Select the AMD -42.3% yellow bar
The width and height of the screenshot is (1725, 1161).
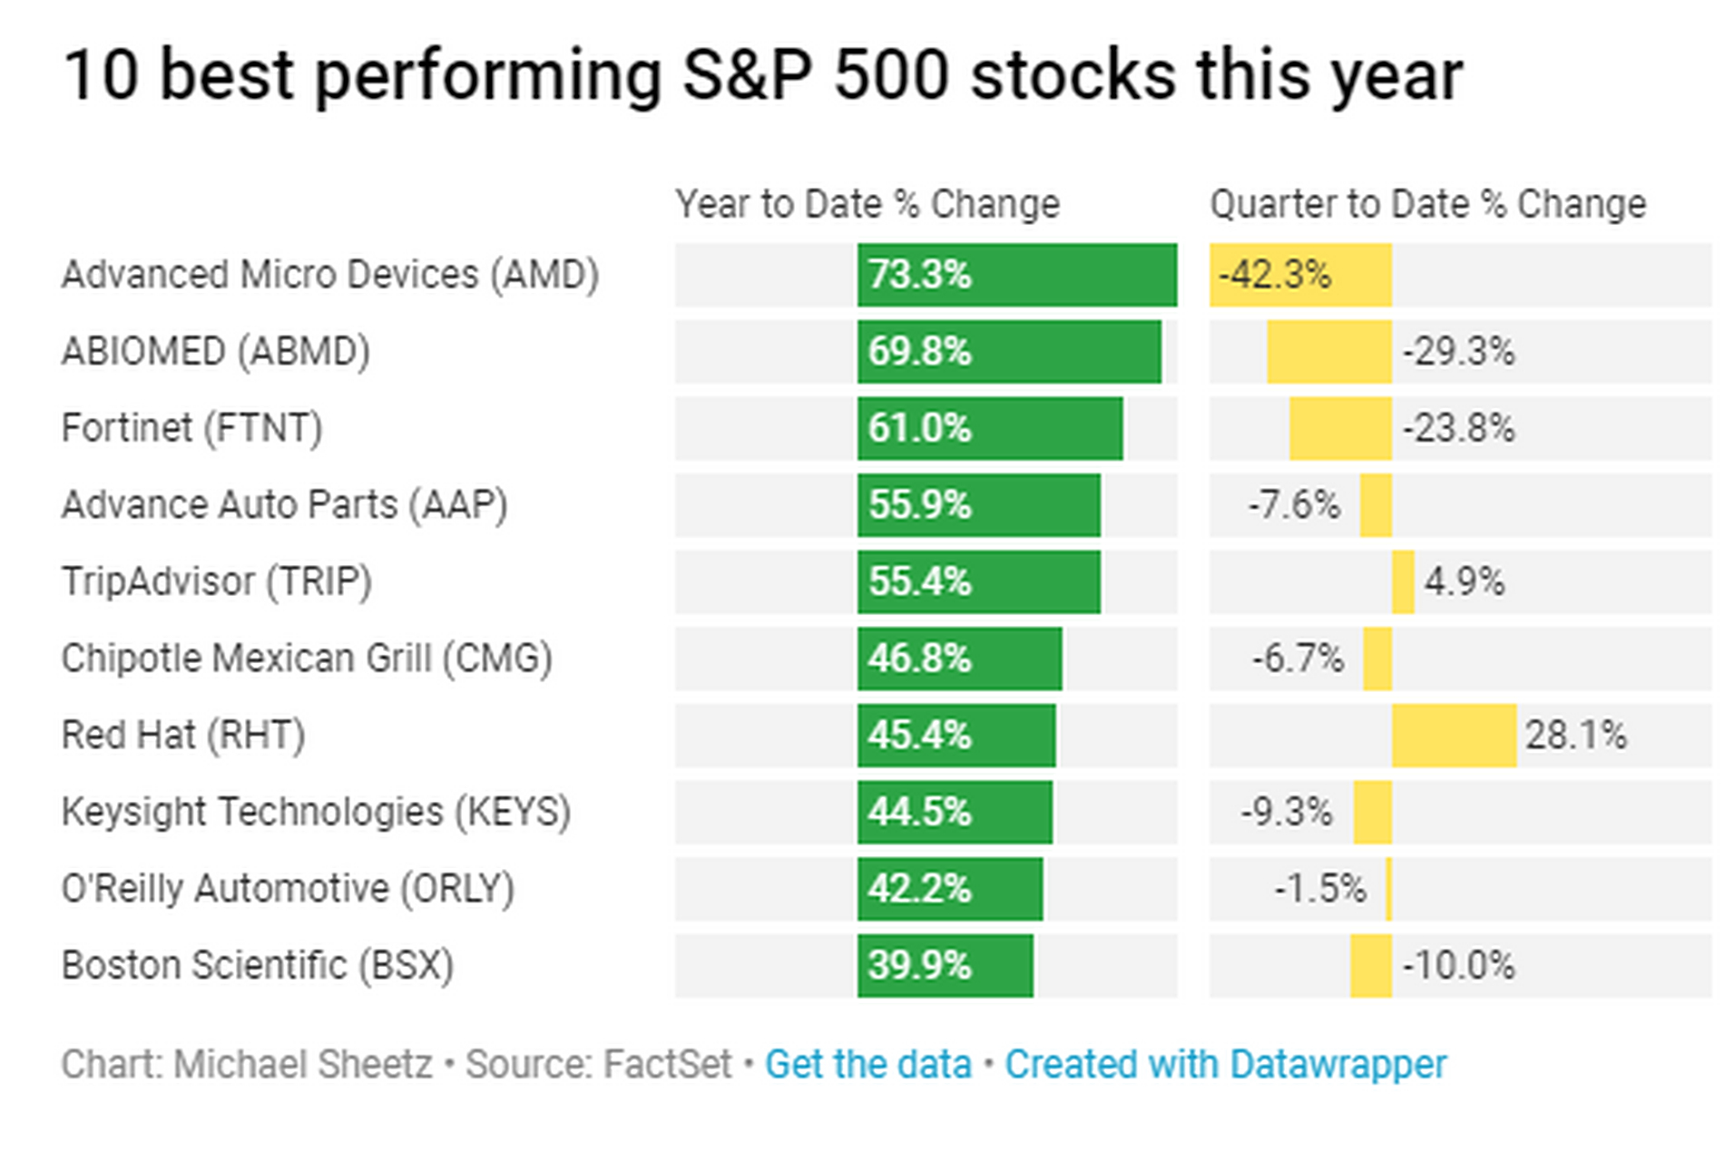tap(1300, 275)
